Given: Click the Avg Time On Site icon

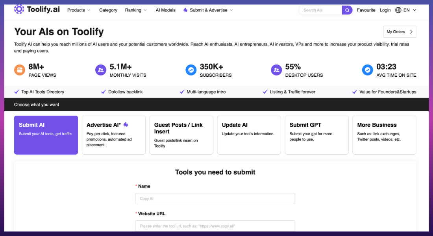Looking at the screenshot, I should coord(367,70).
